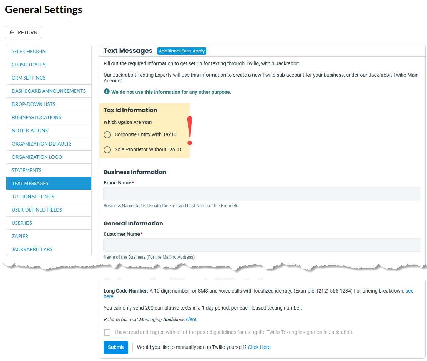Click the RETURN button

click(23, 32)
